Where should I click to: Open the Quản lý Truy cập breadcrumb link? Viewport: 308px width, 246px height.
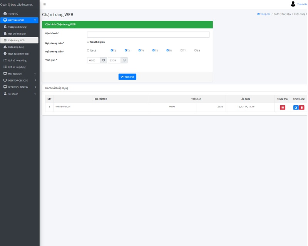(x=282, y=14)
